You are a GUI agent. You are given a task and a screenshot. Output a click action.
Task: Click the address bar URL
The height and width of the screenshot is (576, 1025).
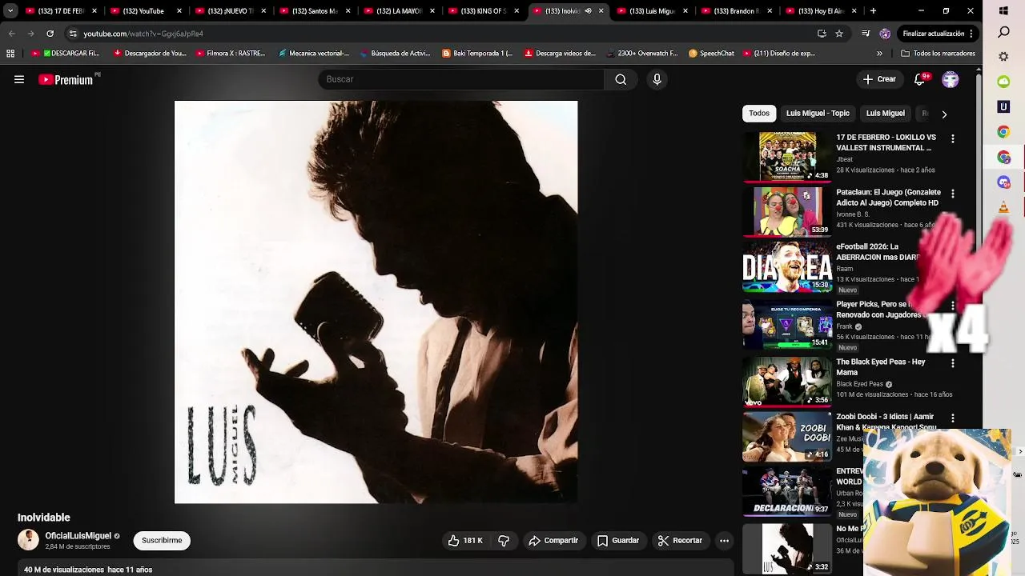(143, 34)
